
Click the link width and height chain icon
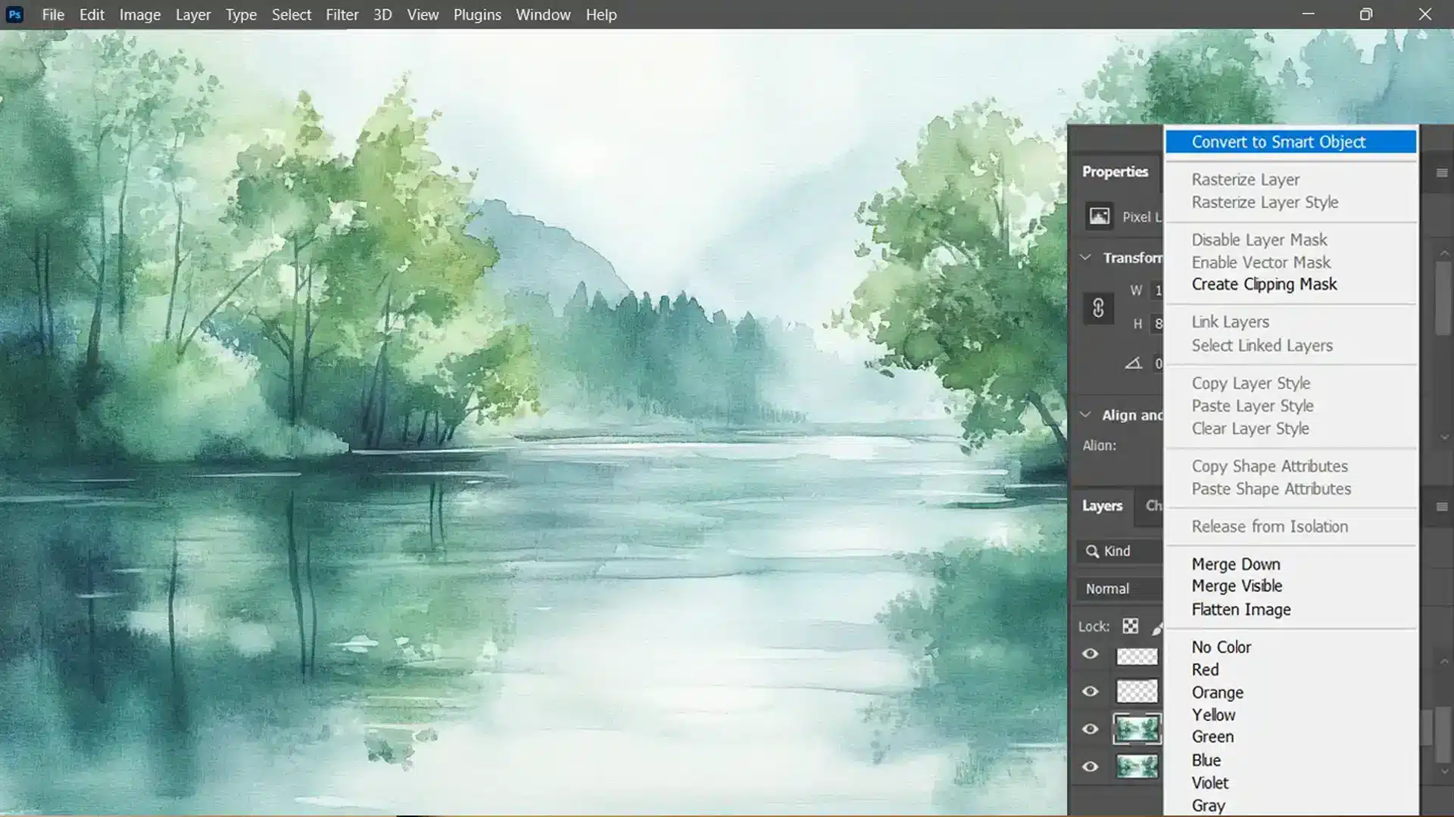coord(1098,308)
